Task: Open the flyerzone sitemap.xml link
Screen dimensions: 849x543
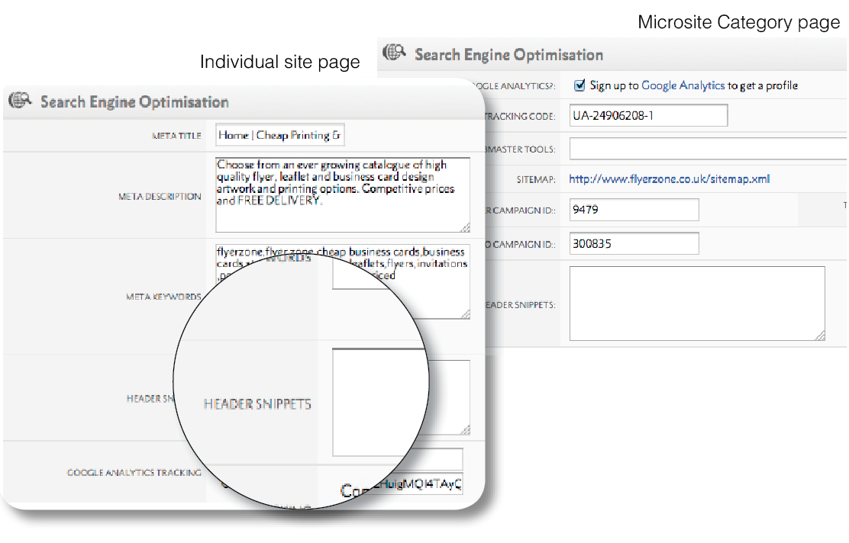Action: pyautogui.click(x=669, y=179)
